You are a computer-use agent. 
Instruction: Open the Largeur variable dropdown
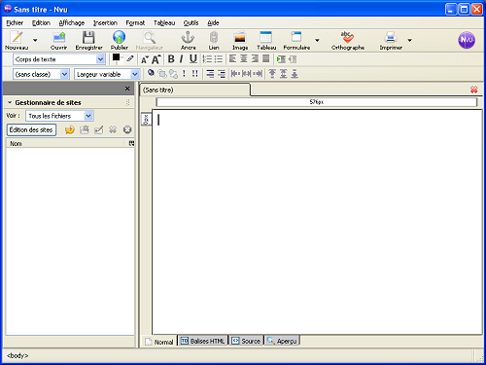point(107,74)
